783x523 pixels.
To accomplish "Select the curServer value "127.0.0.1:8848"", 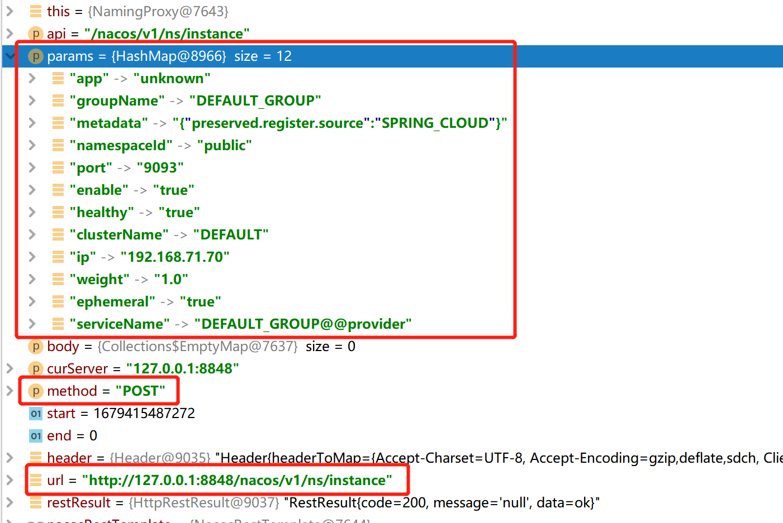I will [183, 369].
